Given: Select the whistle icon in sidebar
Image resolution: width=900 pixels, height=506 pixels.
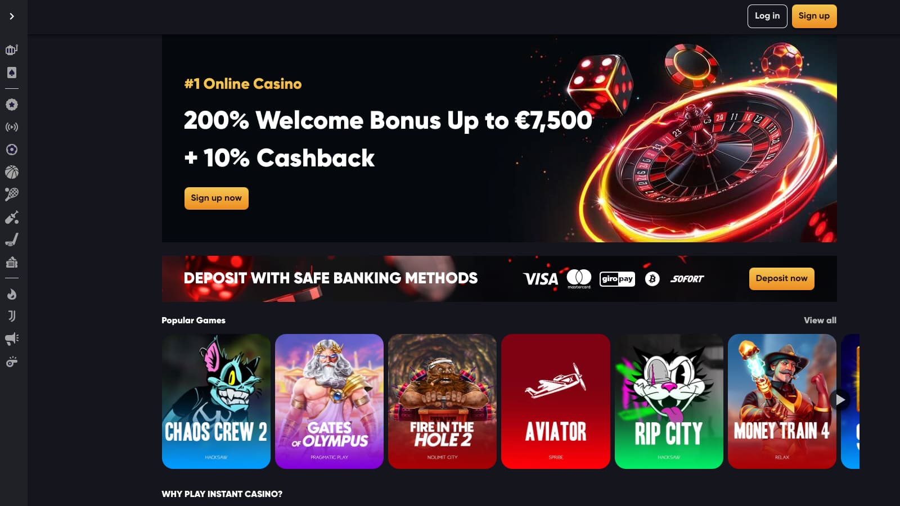Looking at the screenshot, I should [12, 362].
